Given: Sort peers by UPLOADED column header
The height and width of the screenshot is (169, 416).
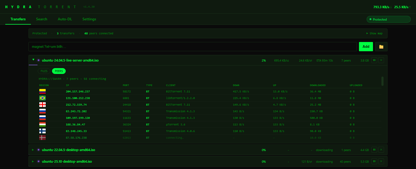Looking at the screenshot, I should tap(356, 85).
